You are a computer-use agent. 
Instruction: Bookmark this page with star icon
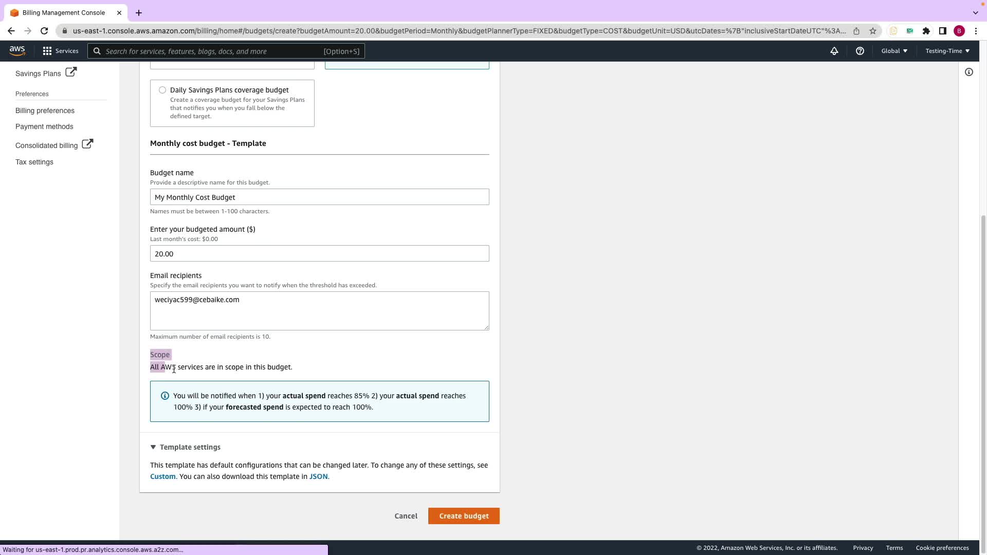(872, 31)
